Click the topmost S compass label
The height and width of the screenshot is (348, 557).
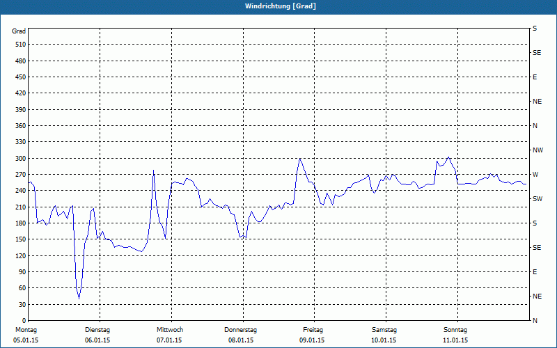[x=535, y=29]
